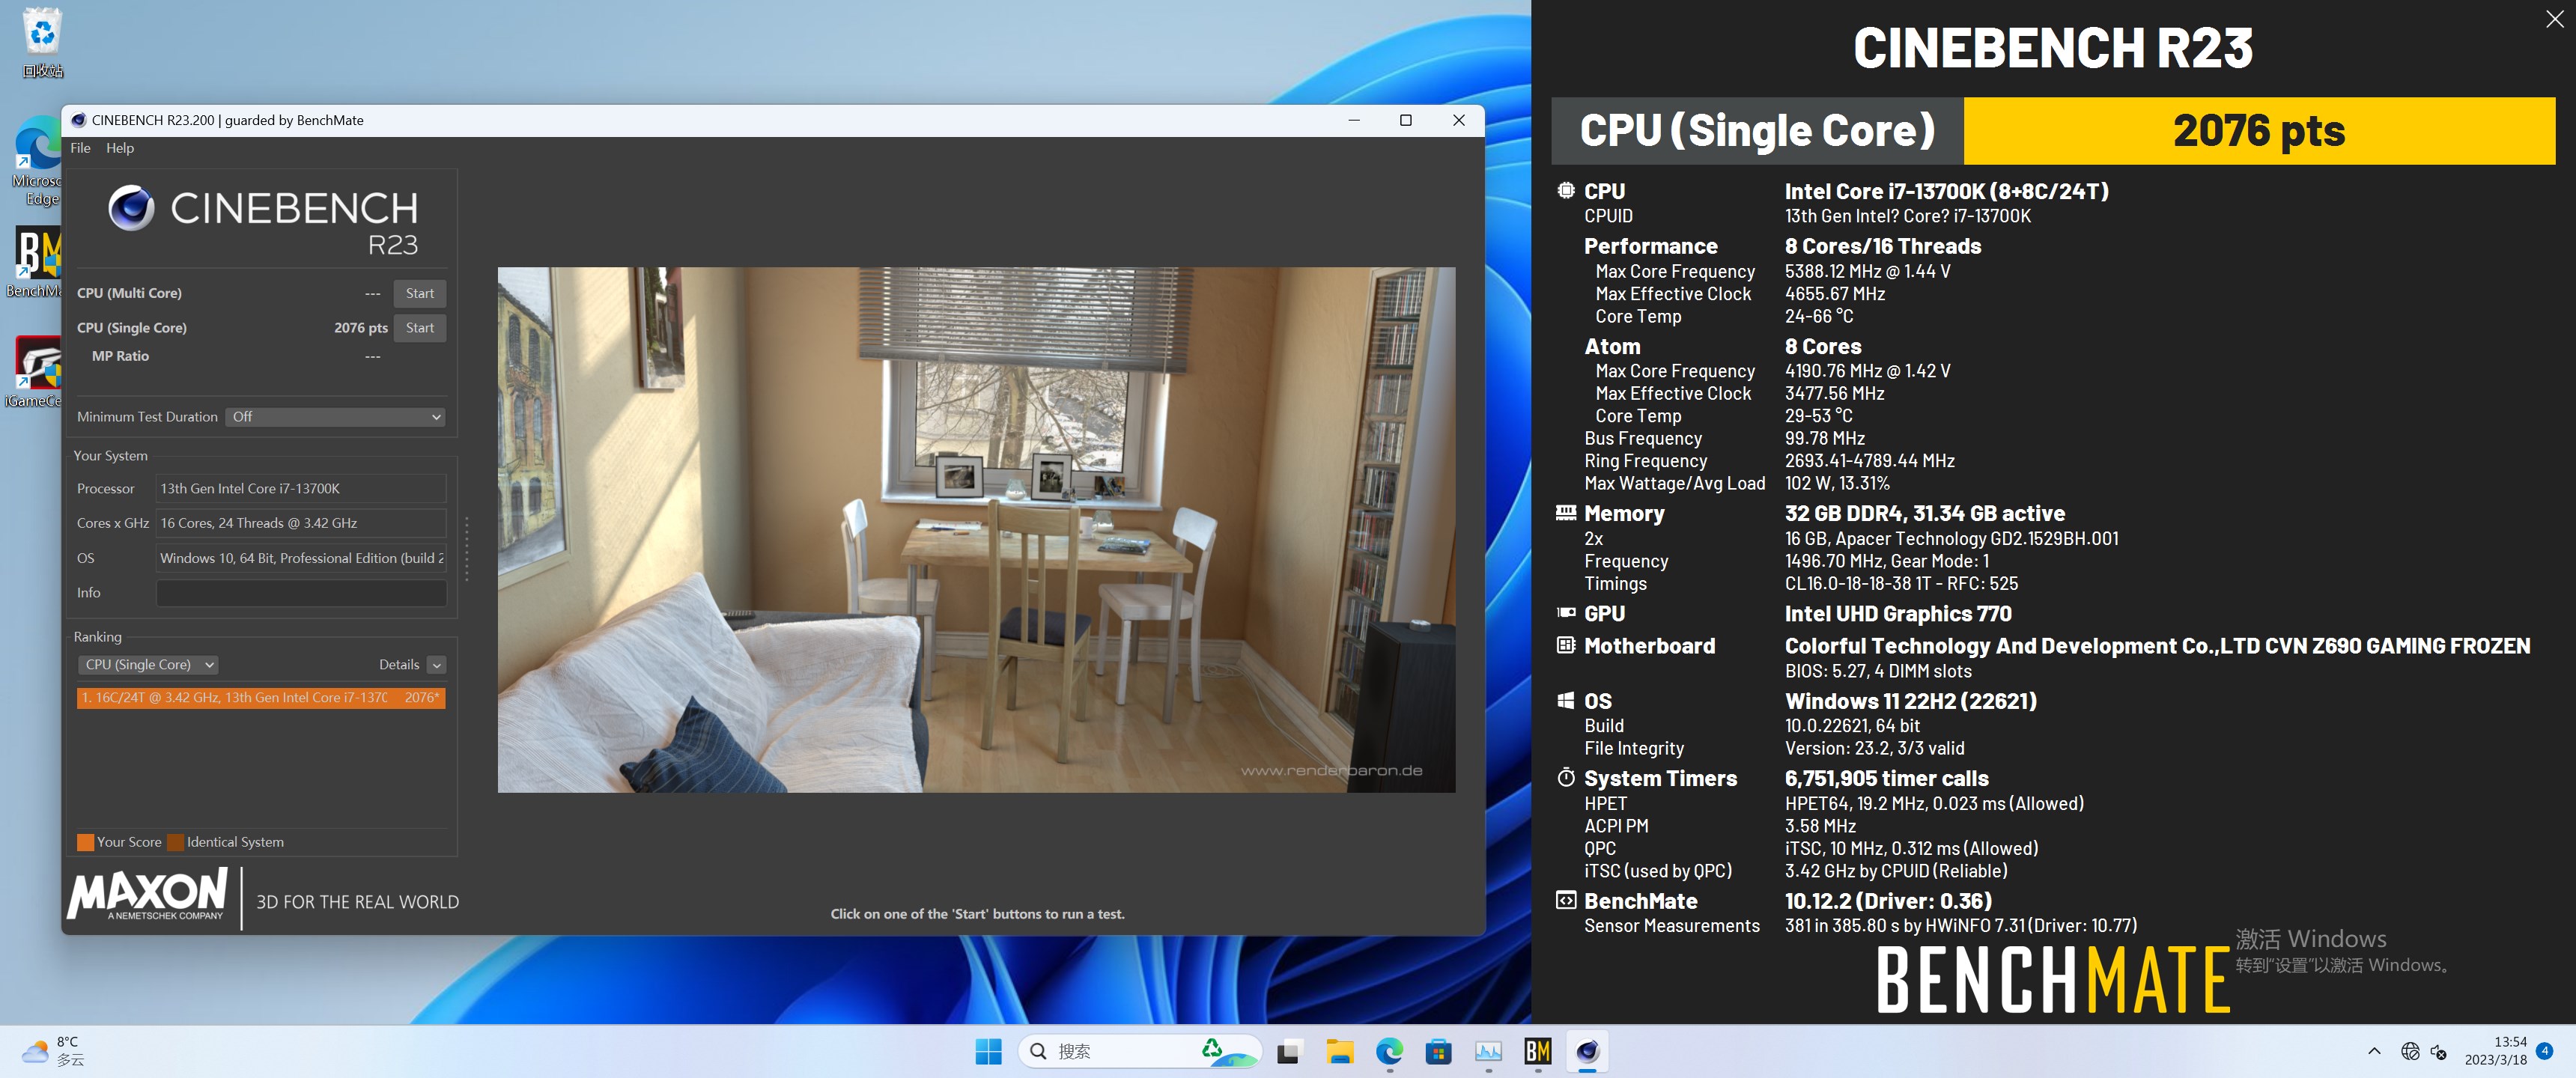2576x1078 pixels.
Task: Click the Windows 11 22H2 (22621) text
Action: (x=1910, y=701)
